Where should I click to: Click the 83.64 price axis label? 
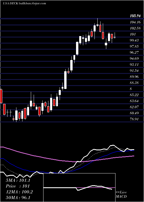[x=134, y=101]
